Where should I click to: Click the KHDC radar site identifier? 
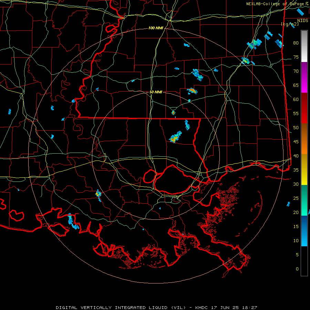click(x=201, y=308)
